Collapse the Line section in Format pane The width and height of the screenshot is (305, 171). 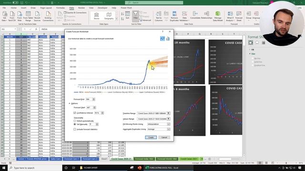pos(250,54)
